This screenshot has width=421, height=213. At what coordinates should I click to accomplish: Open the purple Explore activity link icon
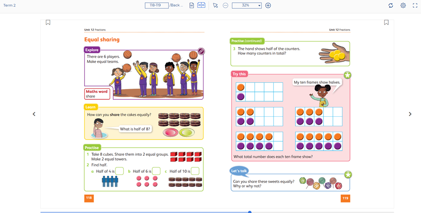pos(201,51)
